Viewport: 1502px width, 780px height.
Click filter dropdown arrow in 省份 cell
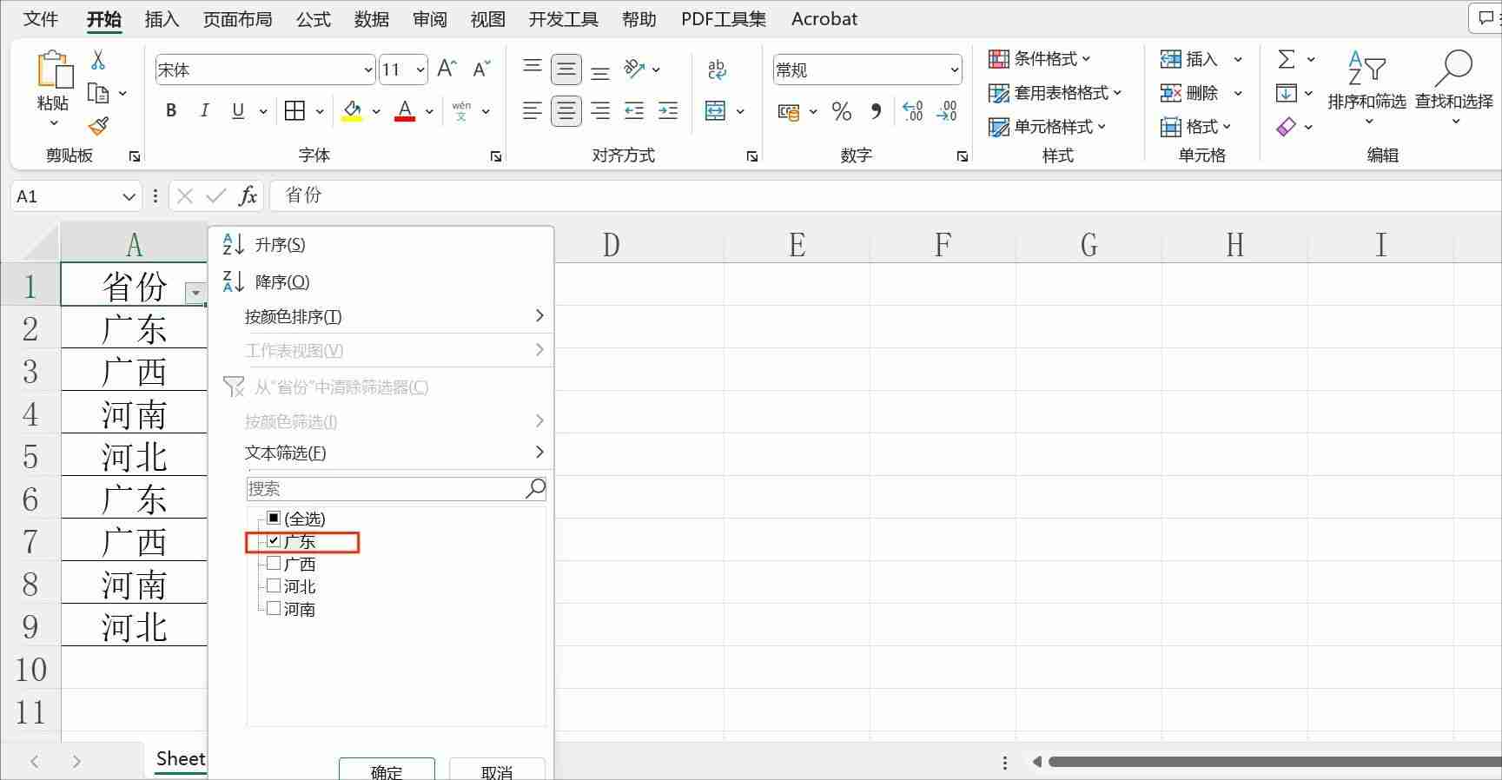195,293
